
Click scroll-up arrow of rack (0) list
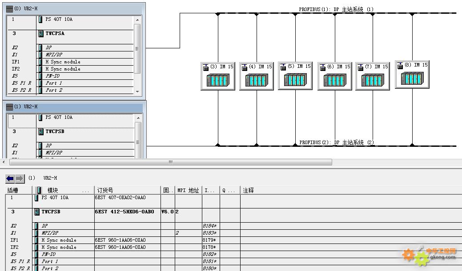pos(137,20)
